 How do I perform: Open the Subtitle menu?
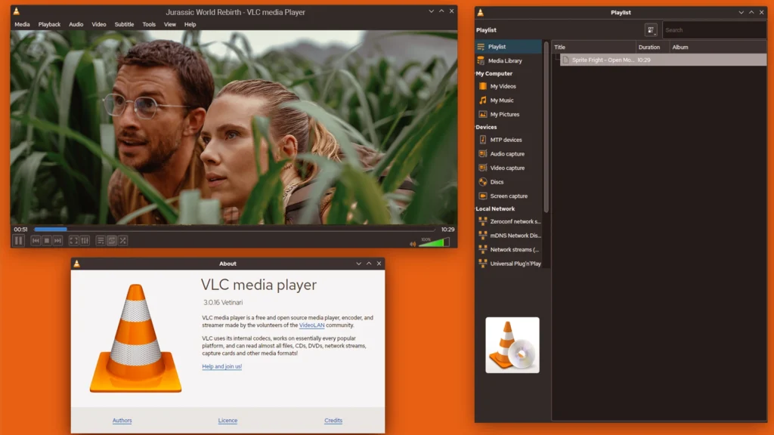pos(125,24)
